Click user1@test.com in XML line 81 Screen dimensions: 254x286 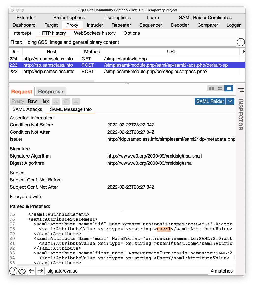pyautogui.click(x=176, y=243)
